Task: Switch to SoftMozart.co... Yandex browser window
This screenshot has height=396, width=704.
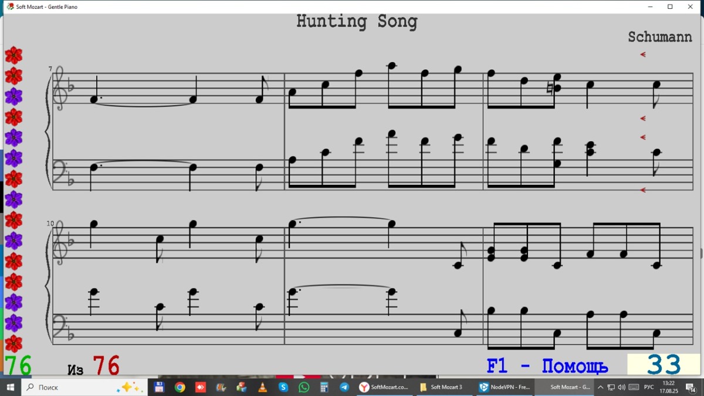Action: coord(384,387)
